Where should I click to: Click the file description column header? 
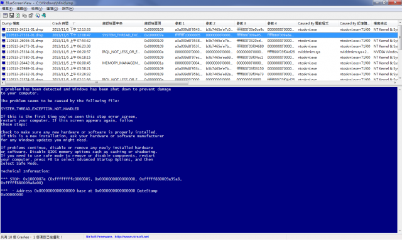pyautogui.click(x=385, y=23)
